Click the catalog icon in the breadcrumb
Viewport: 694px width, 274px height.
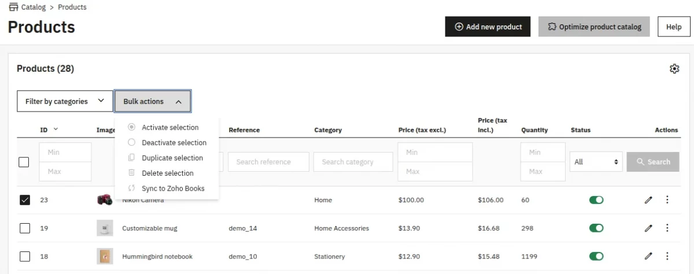(13, 7)
